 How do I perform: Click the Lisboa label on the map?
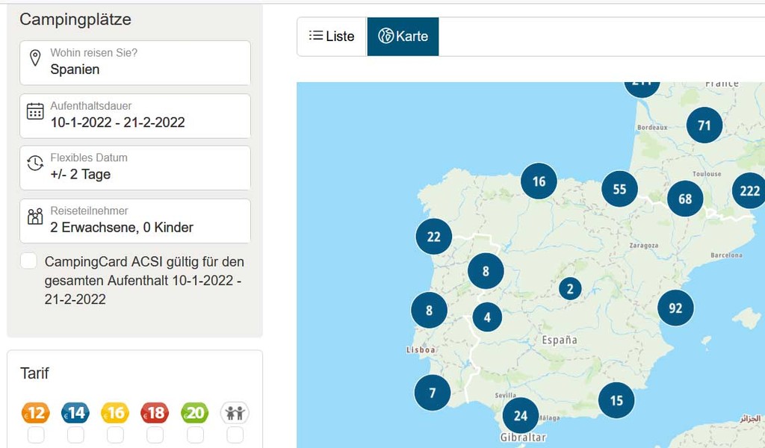click(x=421, y=349)
